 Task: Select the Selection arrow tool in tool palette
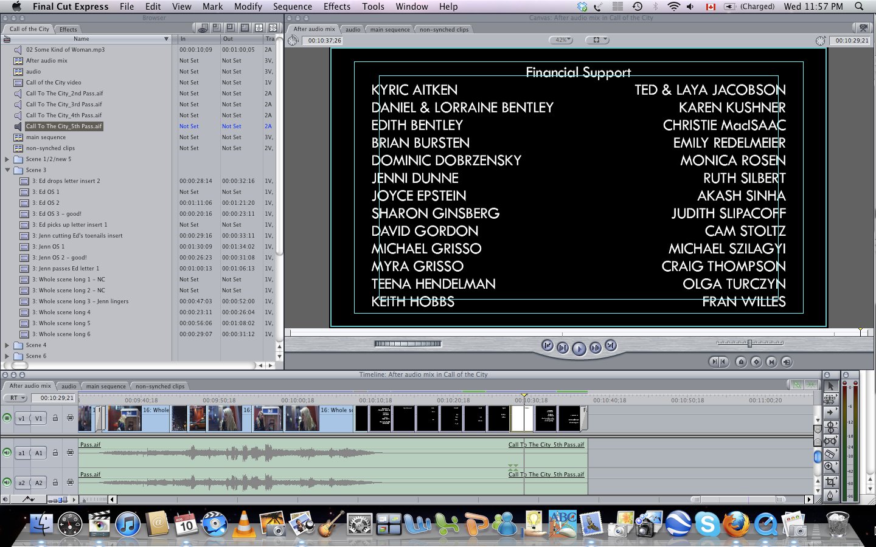(831, 385)
